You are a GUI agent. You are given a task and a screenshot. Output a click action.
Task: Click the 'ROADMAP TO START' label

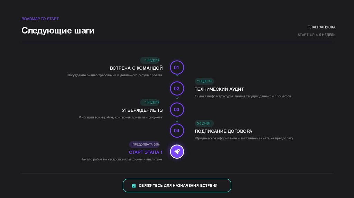(40, 19)
